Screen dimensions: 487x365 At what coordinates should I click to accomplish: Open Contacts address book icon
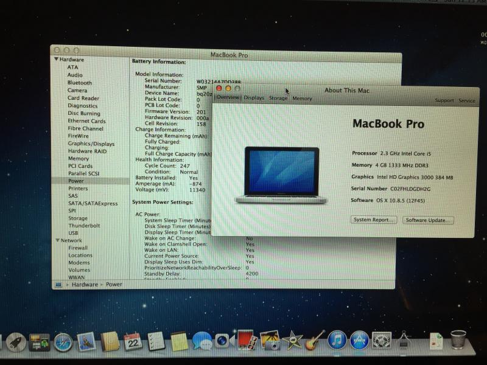(x=110, y=341)
